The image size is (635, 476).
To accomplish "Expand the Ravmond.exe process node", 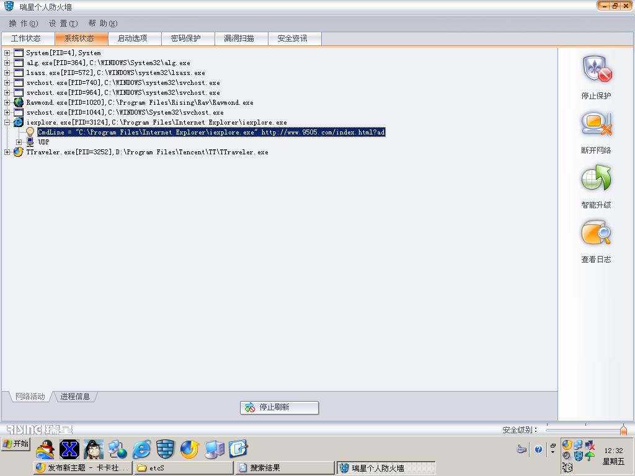I will [x=7, y=102].
